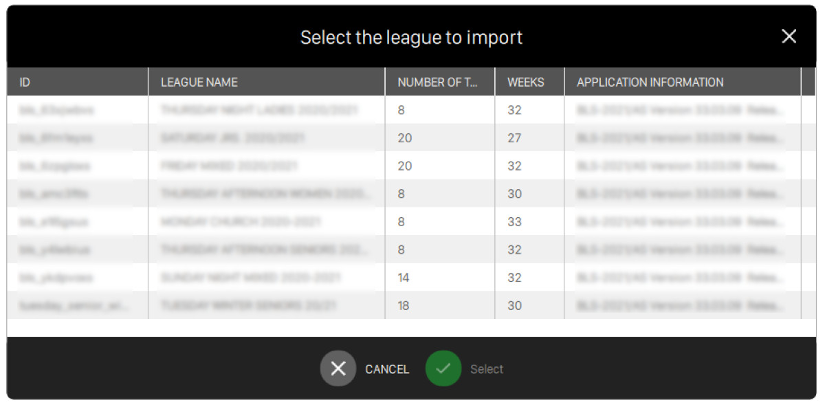
Task: Click the 14 teams cell
Action: (x=404, y=278)
